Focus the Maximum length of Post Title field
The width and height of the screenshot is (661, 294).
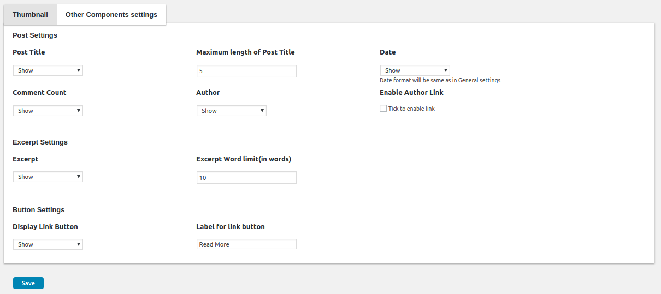[246, 71]
